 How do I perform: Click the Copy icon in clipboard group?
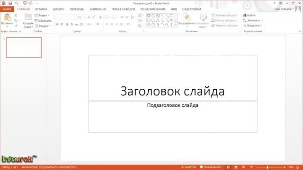(16, 20)
